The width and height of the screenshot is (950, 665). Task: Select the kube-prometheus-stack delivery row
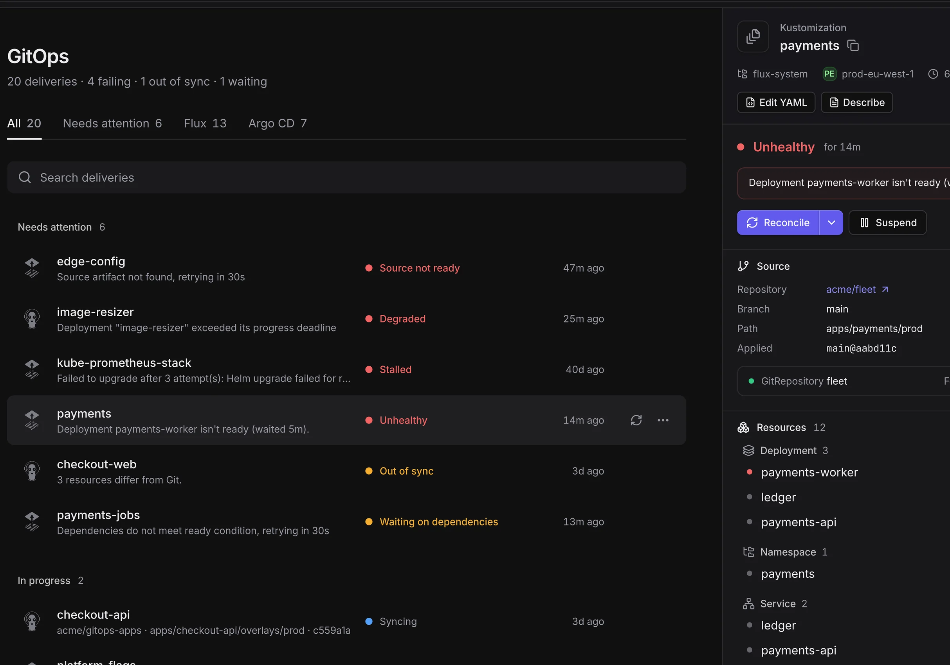coord(346,370)
